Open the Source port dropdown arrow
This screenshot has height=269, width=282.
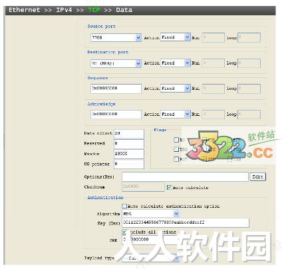pyautogui.click(x=138, y=38)
